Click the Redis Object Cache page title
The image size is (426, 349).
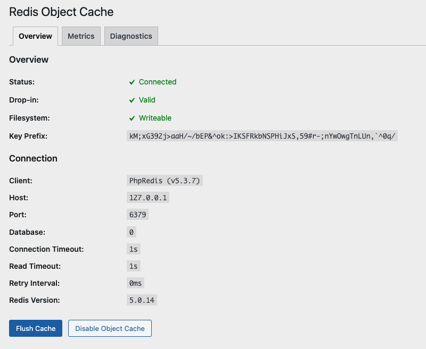[61, 12]
